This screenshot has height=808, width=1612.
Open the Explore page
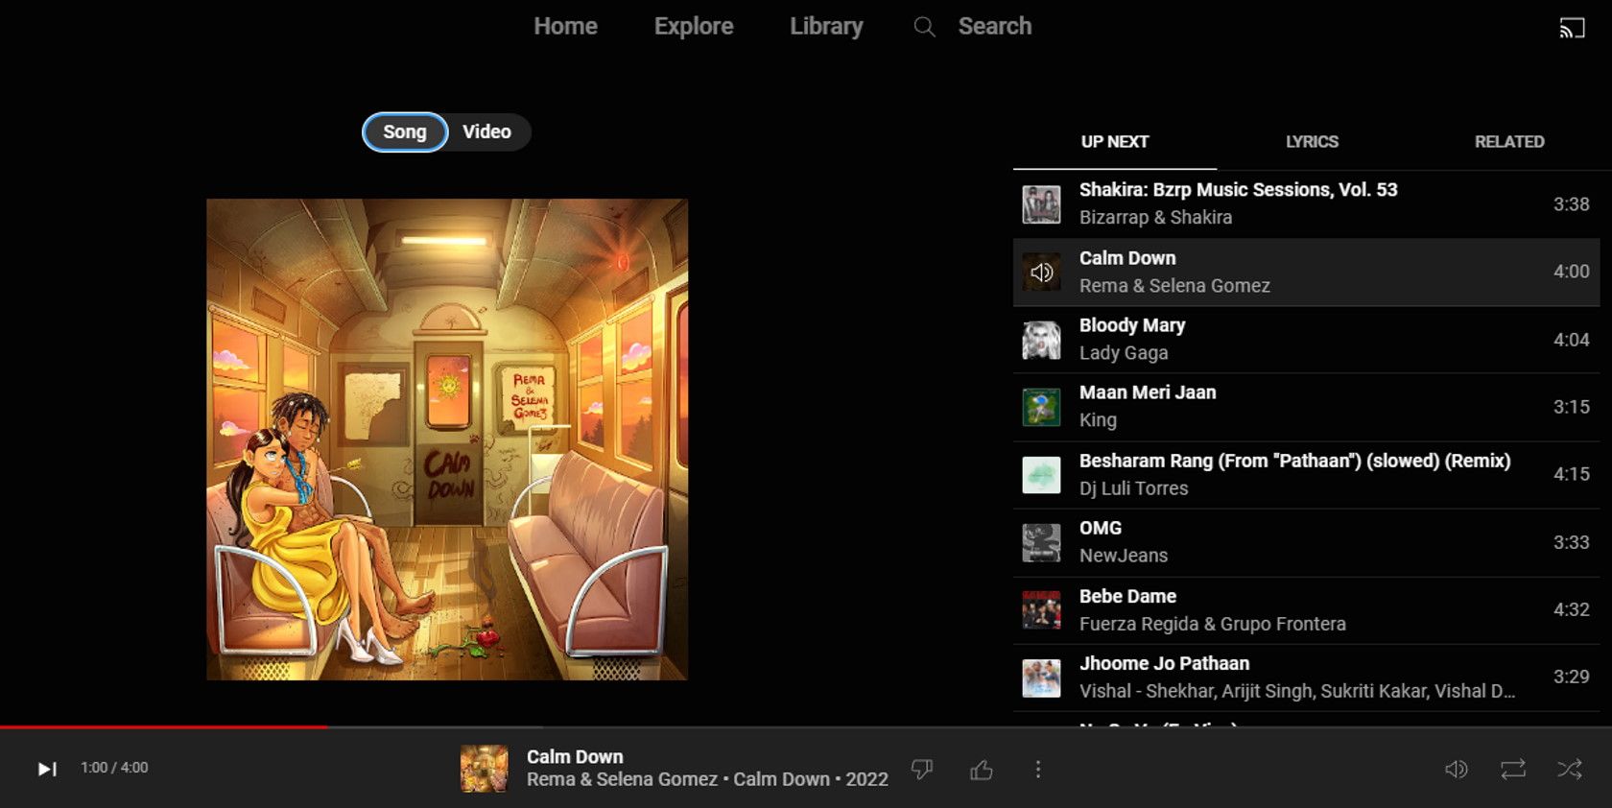(x=694, y=27)
